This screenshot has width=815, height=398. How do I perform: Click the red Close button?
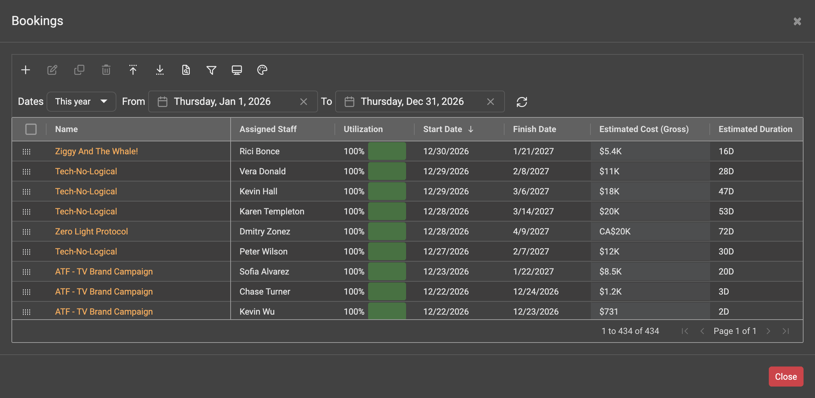pyautogui.click(x=786, y=377)
